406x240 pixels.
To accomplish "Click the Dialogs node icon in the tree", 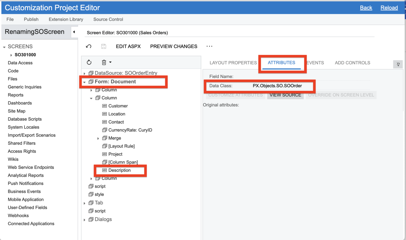I will coord(91,219).
